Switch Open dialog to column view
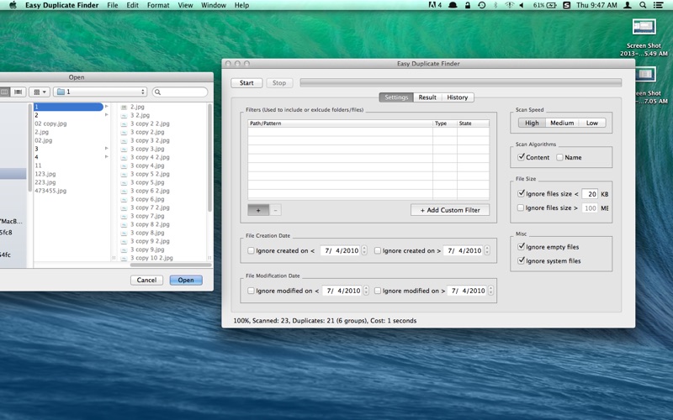The width and height of the screenshot is (673, 420). pyautogui.click(x=5, y=92)
